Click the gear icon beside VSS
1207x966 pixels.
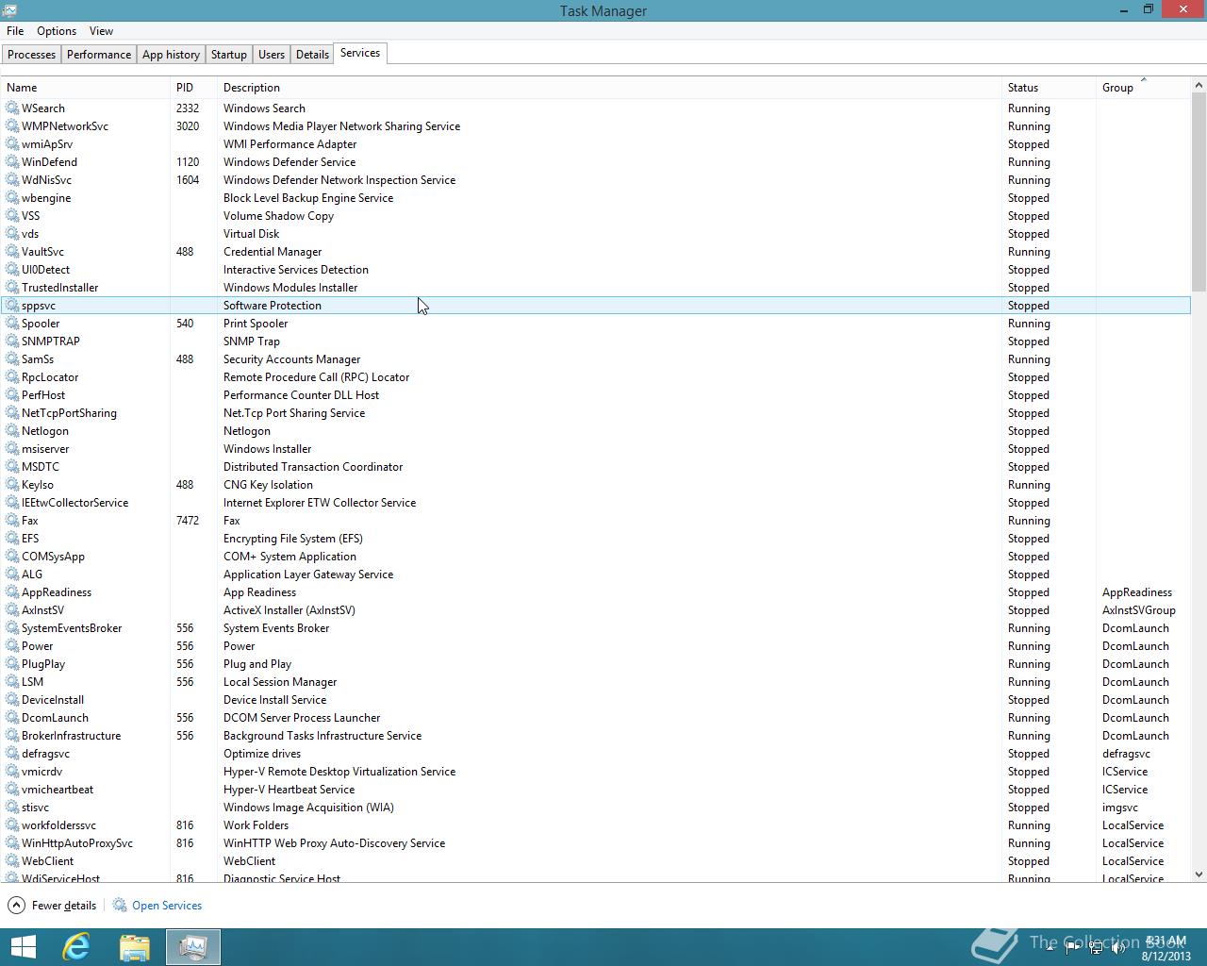pyautogui.click(x=12, y=216)
